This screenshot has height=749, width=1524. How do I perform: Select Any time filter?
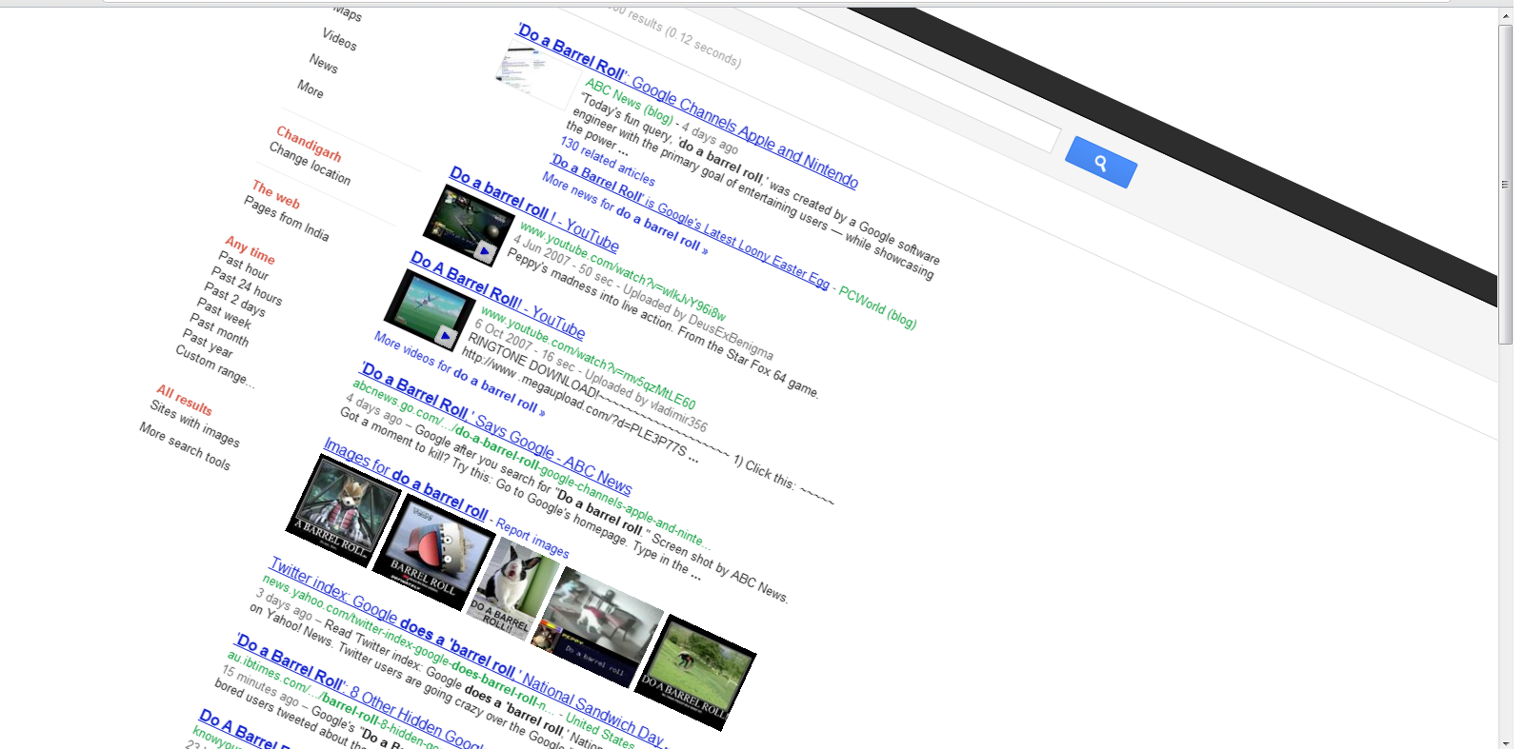pyautogui.click(x=250, y=249)
